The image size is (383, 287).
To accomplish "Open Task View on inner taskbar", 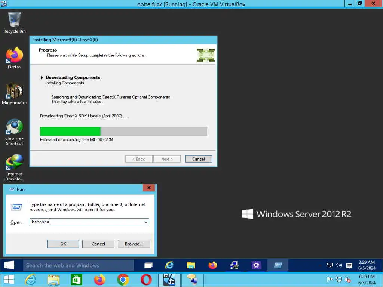I will click(148, 265).
